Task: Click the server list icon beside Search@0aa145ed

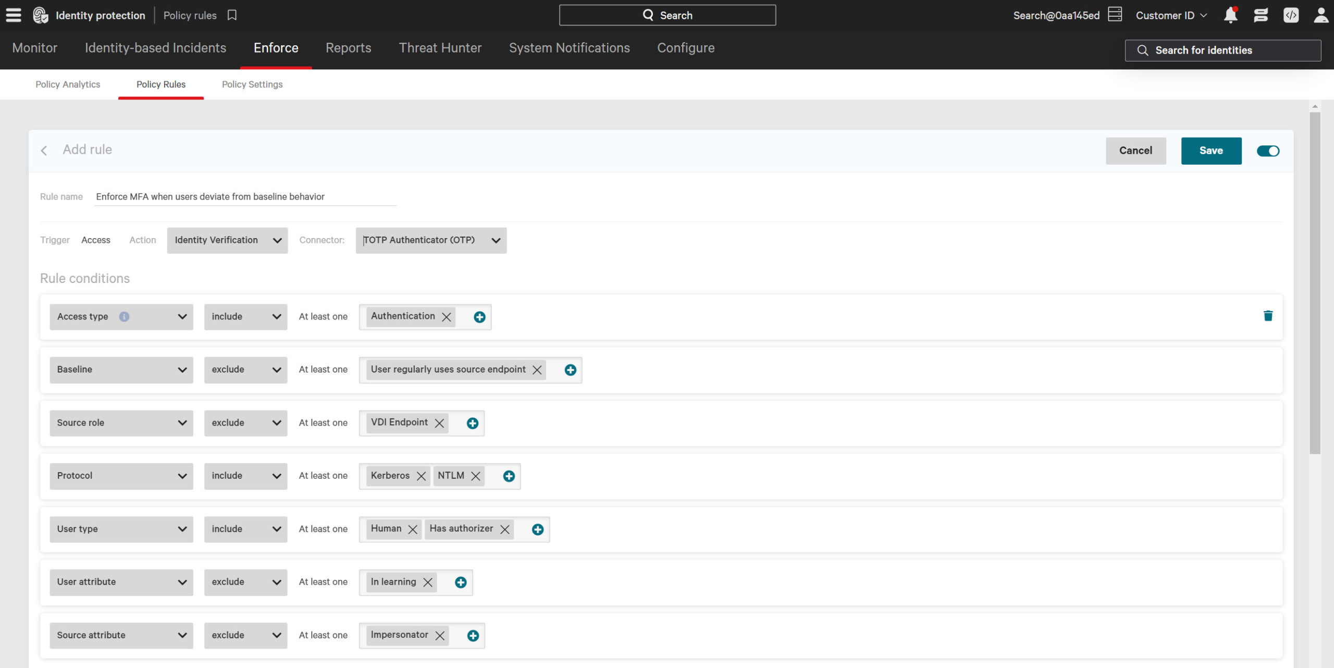Action: pyautogui.click(x=1115, y=14)
